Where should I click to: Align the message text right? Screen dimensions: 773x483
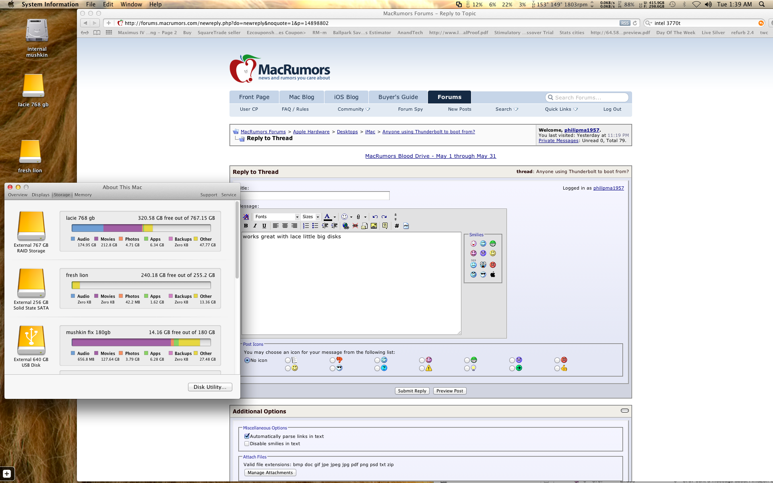(294, 226)
